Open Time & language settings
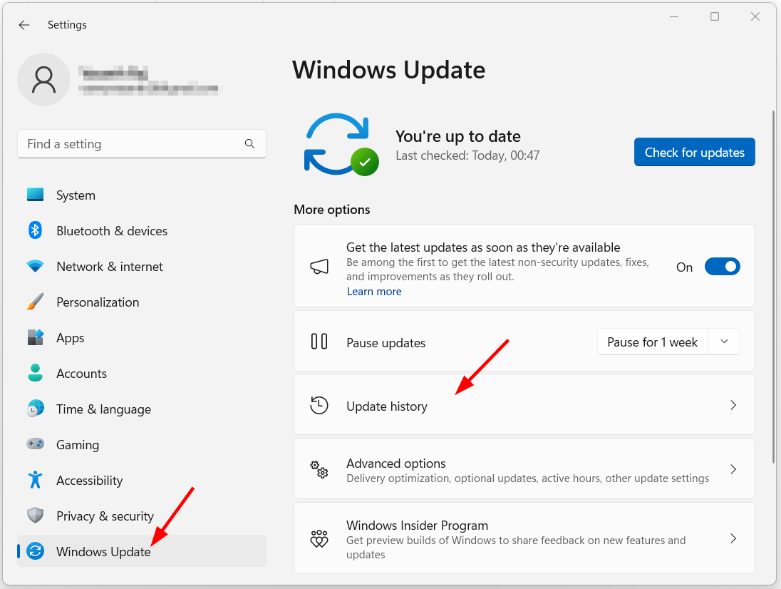 pos(142,409)
